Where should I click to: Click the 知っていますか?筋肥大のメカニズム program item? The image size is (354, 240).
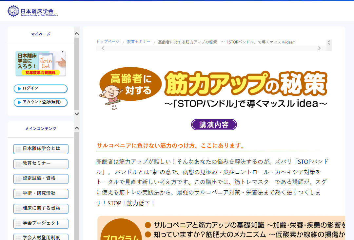pyautogui.click(x=249, y=234)
